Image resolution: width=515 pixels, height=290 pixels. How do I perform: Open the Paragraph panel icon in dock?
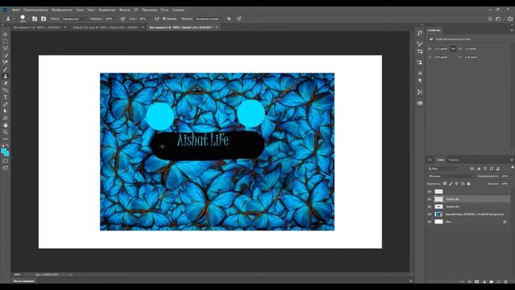pyautogui.click(x=420, y=81)
